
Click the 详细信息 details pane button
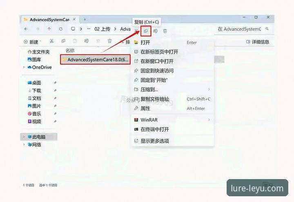(257, 42)
